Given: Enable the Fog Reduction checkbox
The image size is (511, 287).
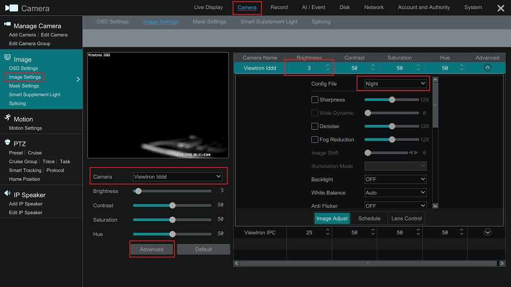Looking at the screenshot, I should [315, 140].
